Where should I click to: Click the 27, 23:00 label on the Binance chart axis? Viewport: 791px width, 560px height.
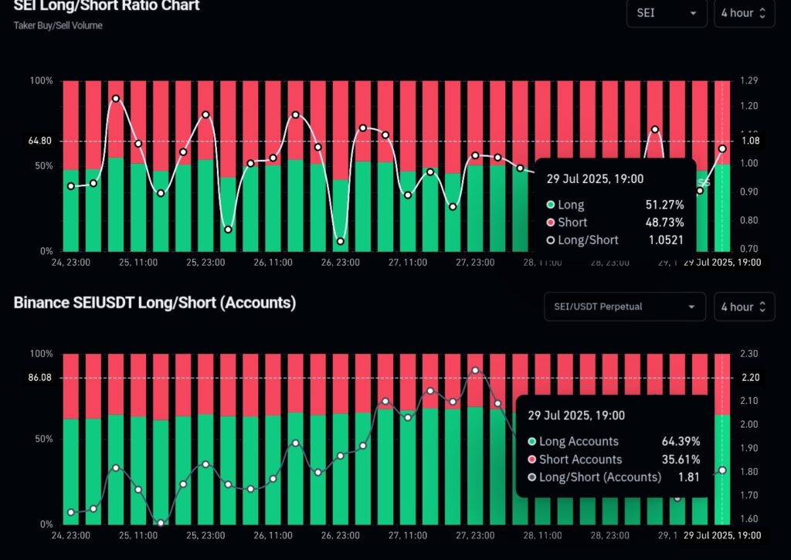coord(475,535)
